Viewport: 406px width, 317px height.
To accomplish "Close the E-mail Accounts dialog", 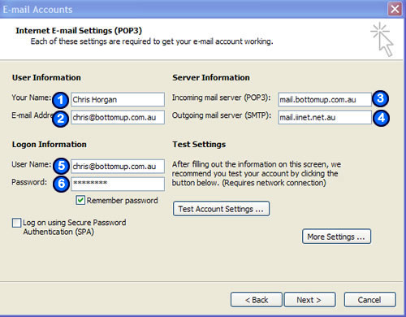I will [x=395, y=9].
